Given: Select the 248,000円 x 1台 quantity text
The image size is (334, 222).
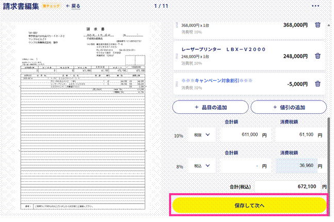Looking at the screenshot, I should tap(195, 57).
